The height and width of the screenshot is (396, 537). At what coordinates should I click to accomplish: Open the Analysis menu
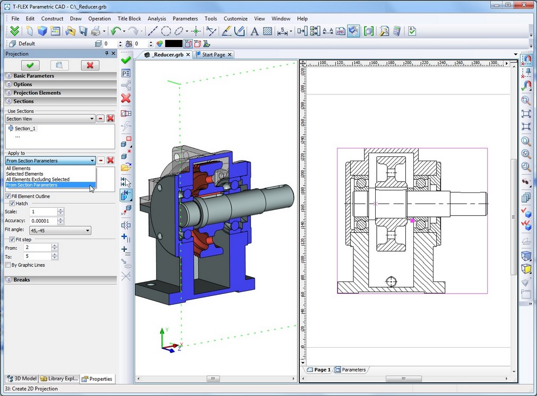click(x=157, y=19)
